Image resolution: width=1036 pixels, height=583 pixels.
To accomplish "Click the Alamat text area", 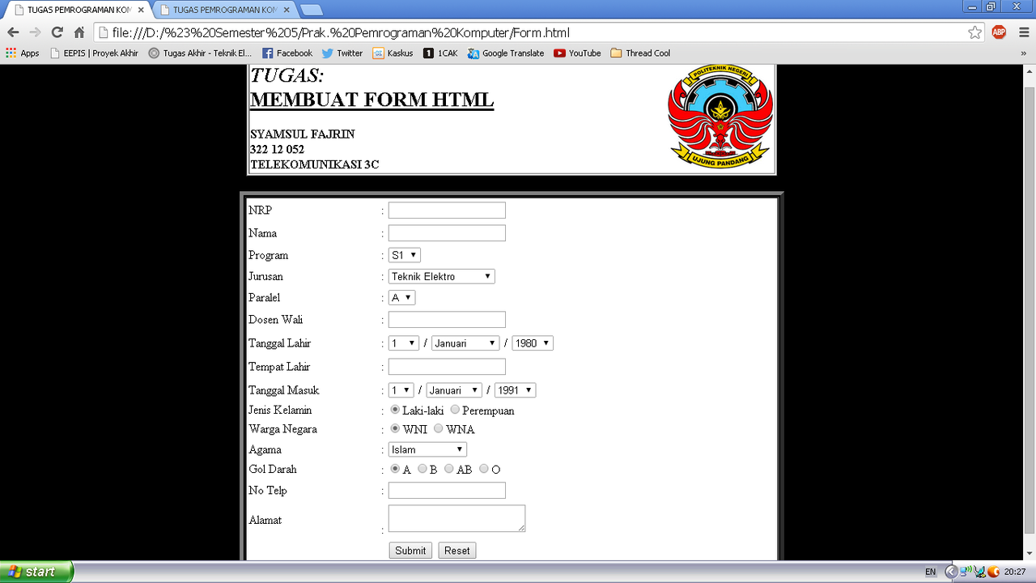I will point(457,518).
